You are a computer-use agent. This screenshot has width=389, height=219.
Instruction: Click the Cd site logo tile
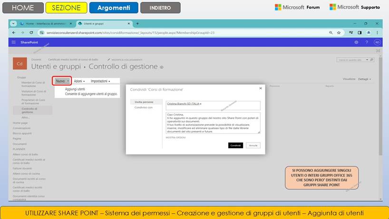pyautogui.click(x=20, y=64)
